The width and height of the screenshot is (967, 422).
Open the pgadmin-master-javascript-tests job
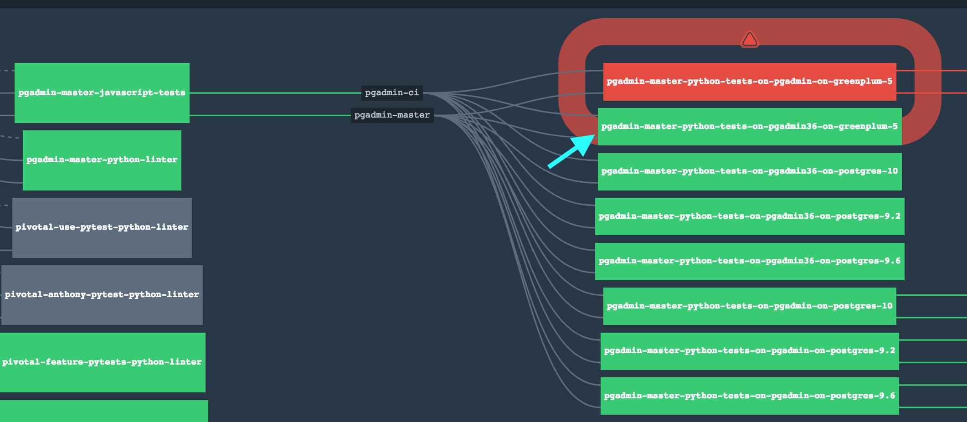pos(102,93)
